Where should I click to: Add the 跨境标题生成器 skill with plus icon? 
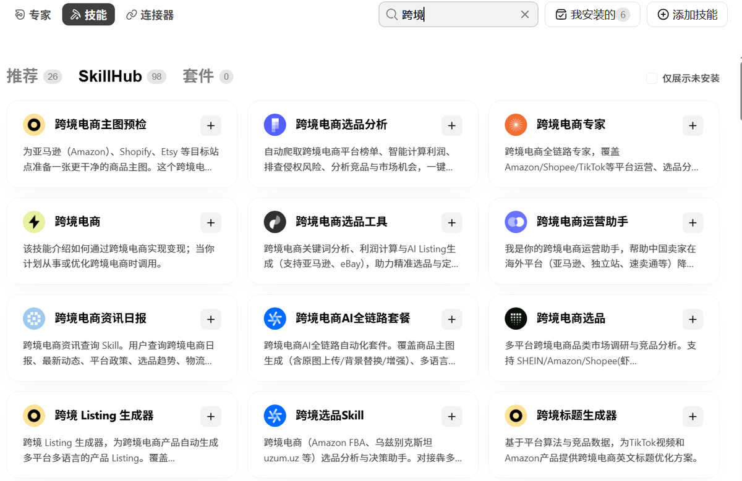693,416
